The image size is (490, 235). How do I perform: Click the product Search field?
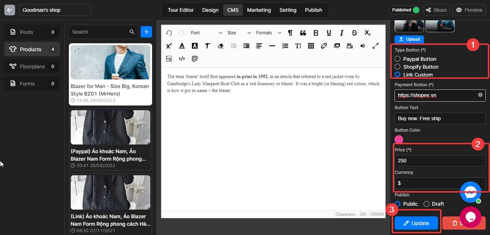click(x=103, y=32)
